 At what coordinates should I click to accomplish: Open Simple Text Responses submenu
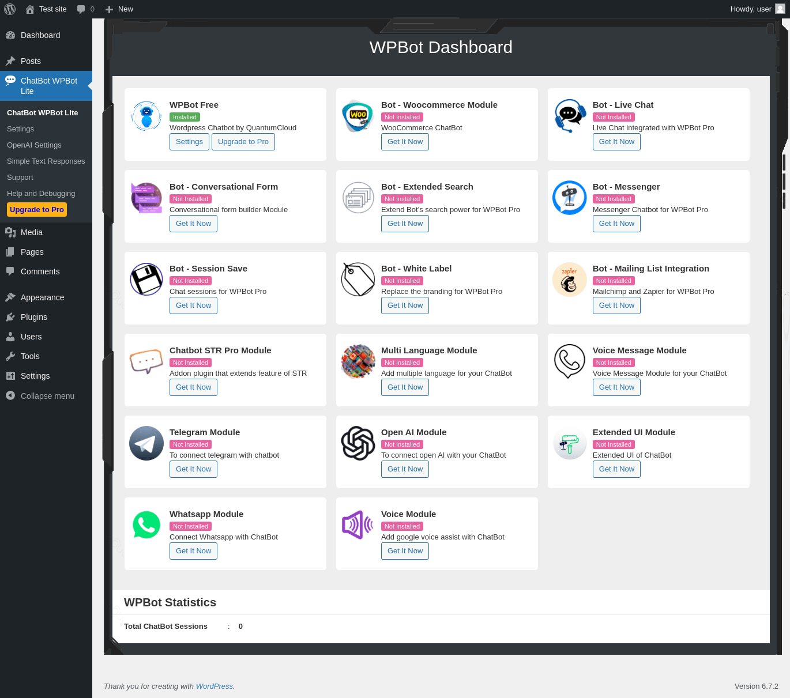pos(46,161)
